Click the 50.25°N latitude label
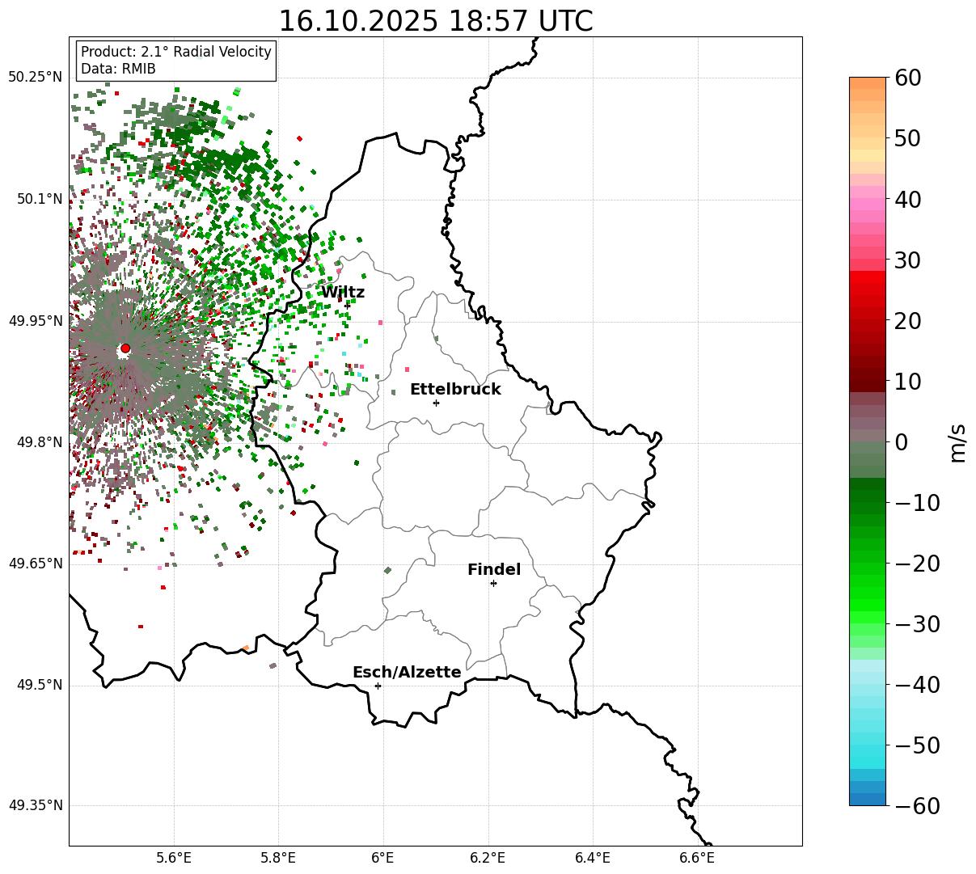 point(36,77)
